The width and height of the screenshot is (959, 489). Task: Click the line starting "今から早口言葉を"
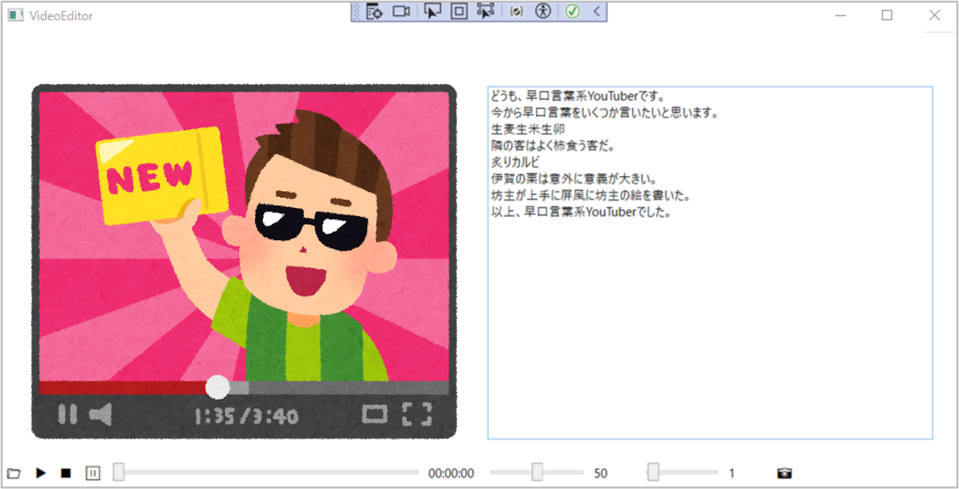[605, 112]
